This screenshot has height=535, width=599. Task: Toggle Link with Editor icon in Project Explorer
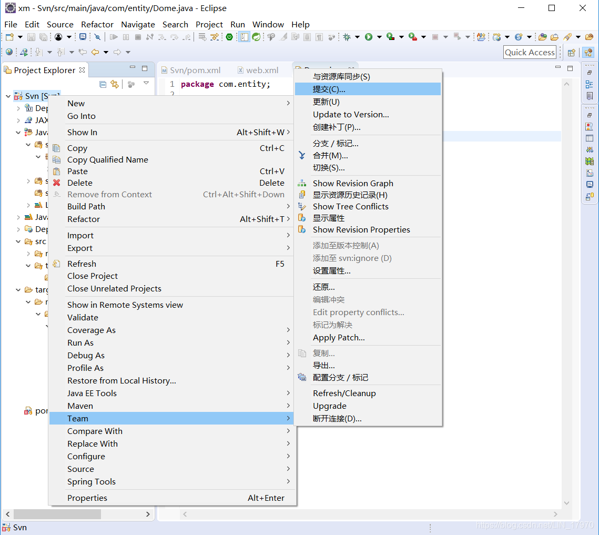pyautogui.click(x=115, y=84)
